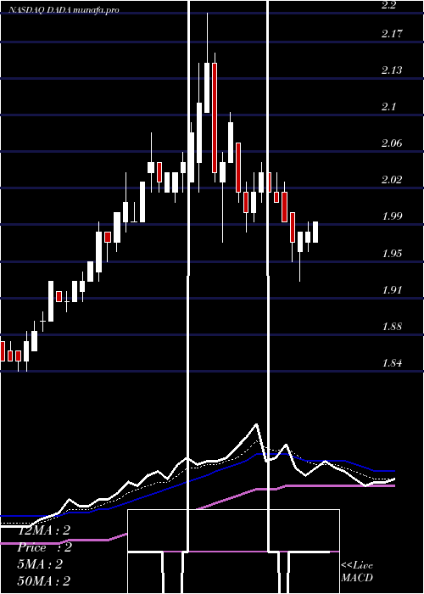The height and width of the screenshot is (594, 424).
Task: Click the <<Live MACD label
Action: 357,571
